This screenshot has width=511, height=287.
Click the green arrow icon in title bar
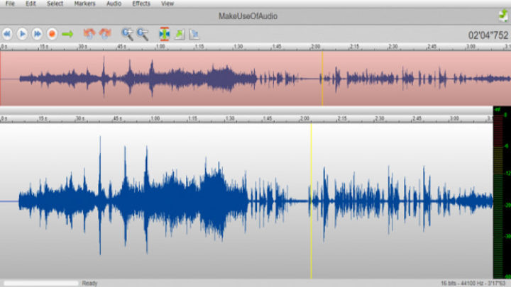(502, 16)
